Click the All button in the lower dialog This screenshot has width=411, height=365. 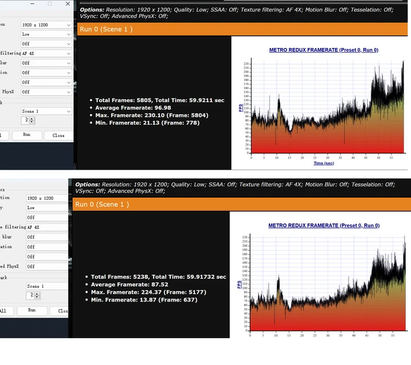point(6,311)
